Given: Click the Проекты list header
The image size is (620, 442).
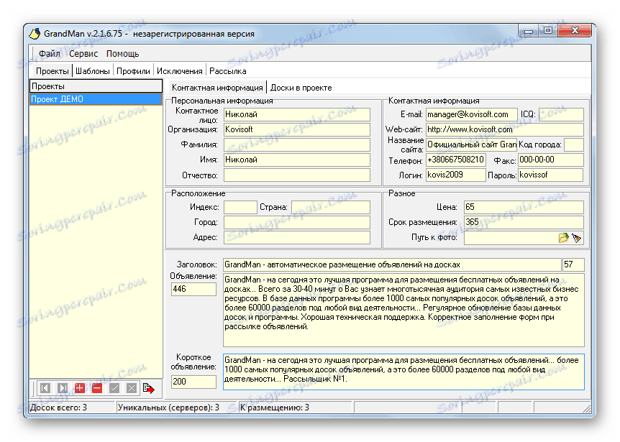Looking at the screenshot, I should point(96,86).
